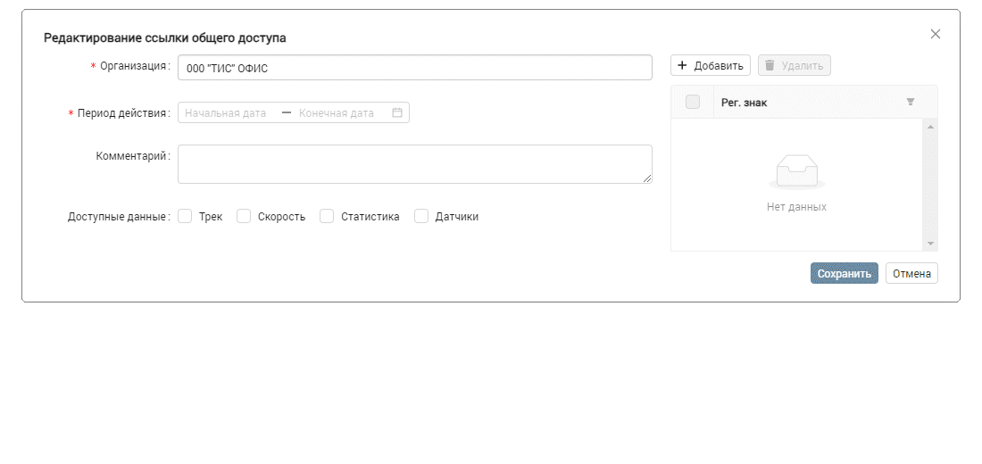Screen dimensions: 982x464
Task: Open the Конечная дата date picker
Action: [x=337, y=113]
